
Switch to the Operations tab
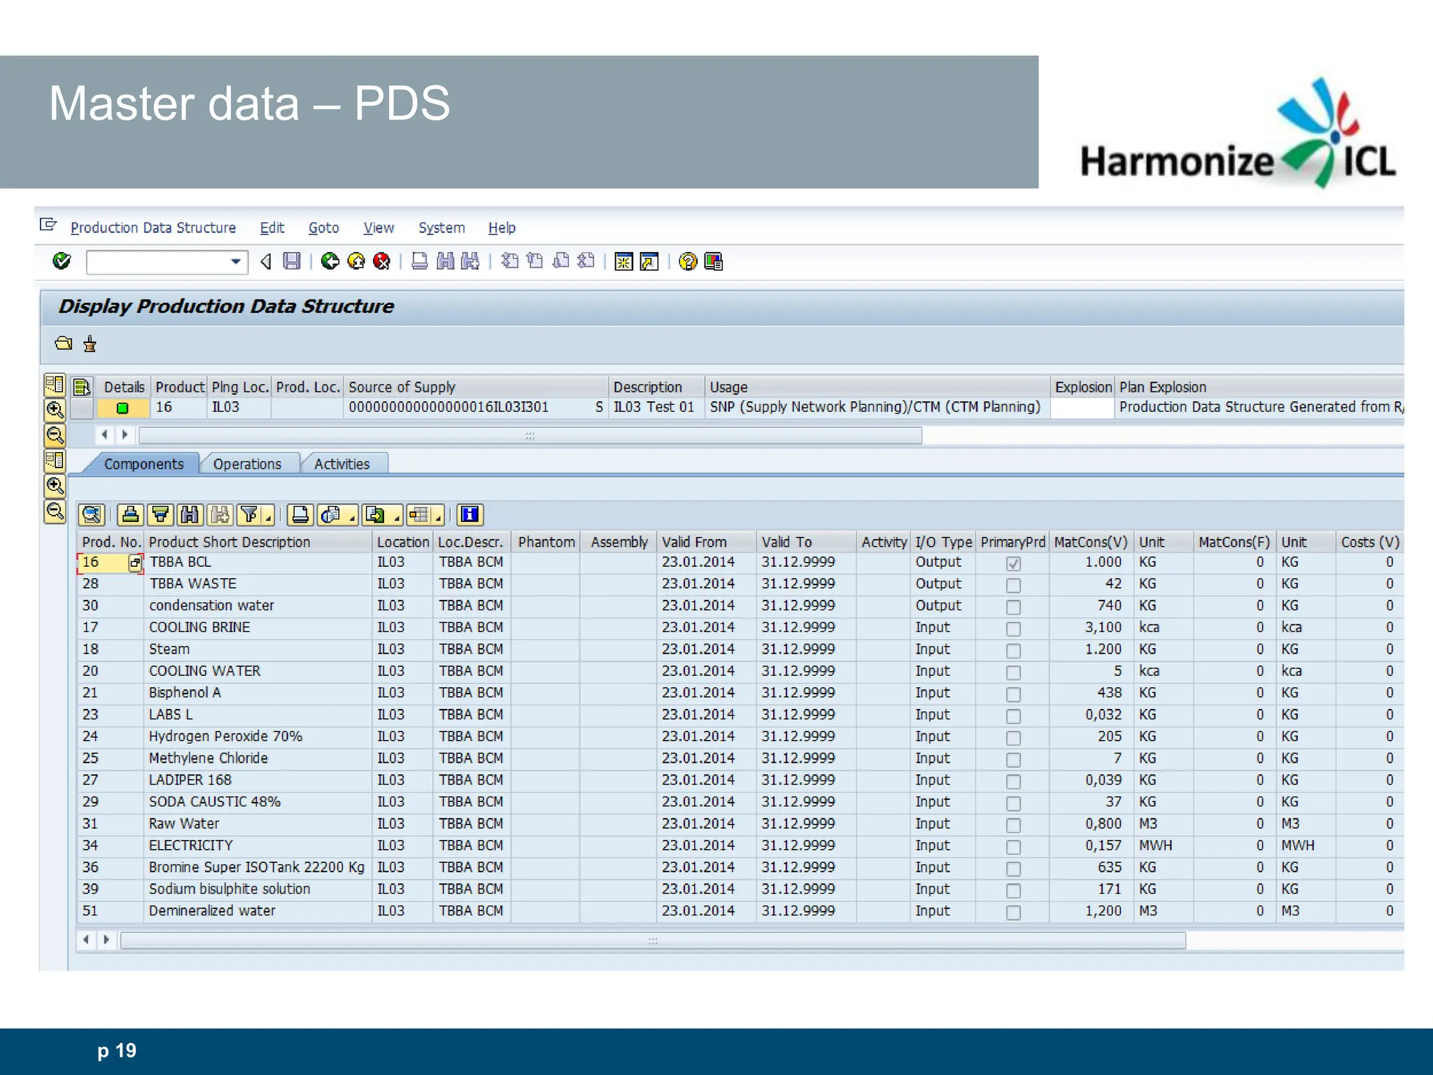pyautogui.click(x=247, y=464)
